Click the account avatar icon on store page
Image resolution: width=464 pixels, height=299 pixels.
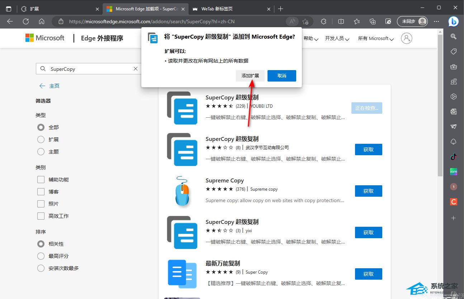pos(407,38)
